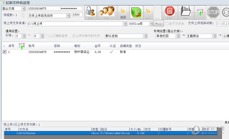The height and width of the screenshot is (139, 229).
Task: Click the 昵称 column header
Action: 77,46
